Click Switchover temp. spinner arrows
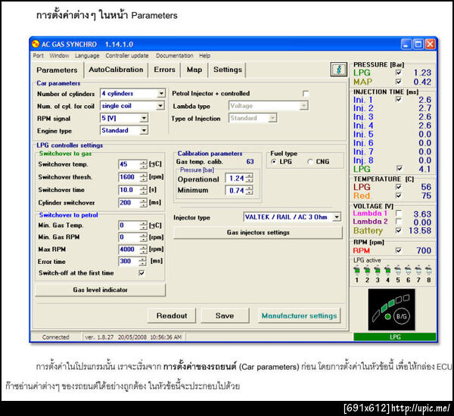The width and height of the screenshot is (454, 416). pyautogui.click(x=143, y=164)
